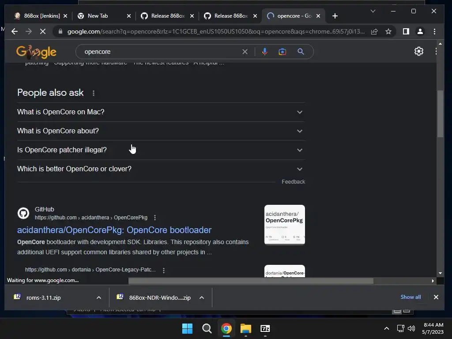Click the Google search input field
The width and height of the screenshot is (452, 339).
point(162,52)
